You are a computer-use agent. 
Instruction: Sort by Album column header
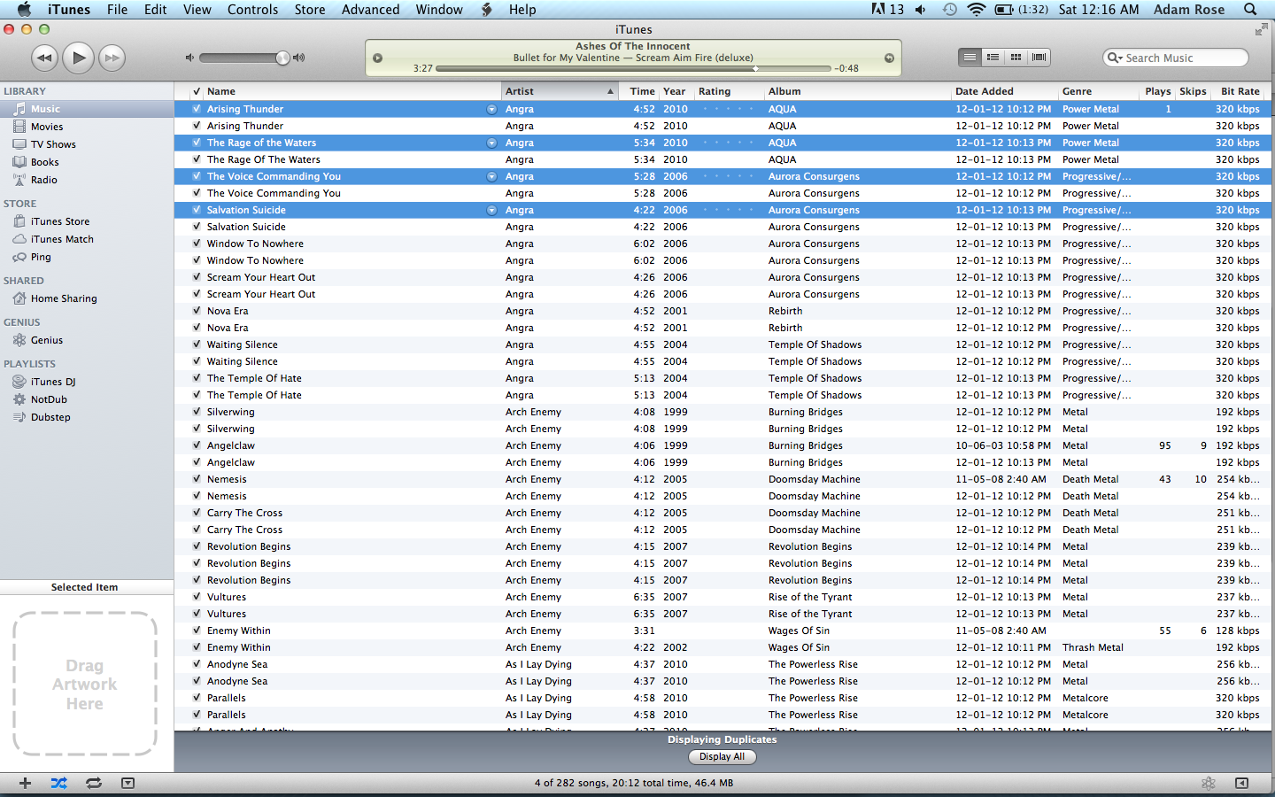click(858, 91)
